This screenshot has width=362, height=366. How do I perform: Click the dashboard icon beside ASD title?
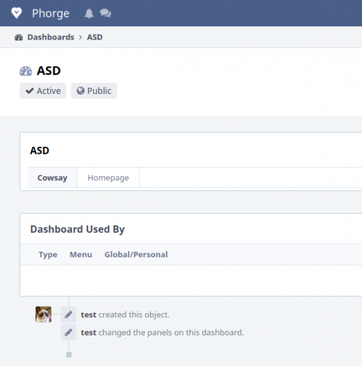(x=26, y=71)
